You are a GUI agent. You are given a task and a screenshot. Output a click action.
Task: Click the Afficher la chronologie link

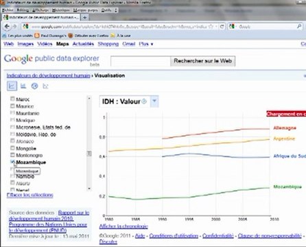click(123, 226)
